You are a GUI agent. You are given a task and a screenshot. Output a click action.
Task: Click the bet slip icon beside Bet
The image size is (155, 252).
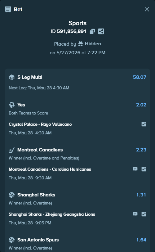click(8, 9)
